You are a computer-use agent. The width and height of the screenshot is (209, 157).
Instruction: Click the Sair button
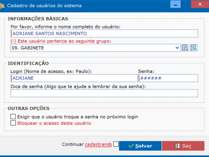[x=183, y=146]
